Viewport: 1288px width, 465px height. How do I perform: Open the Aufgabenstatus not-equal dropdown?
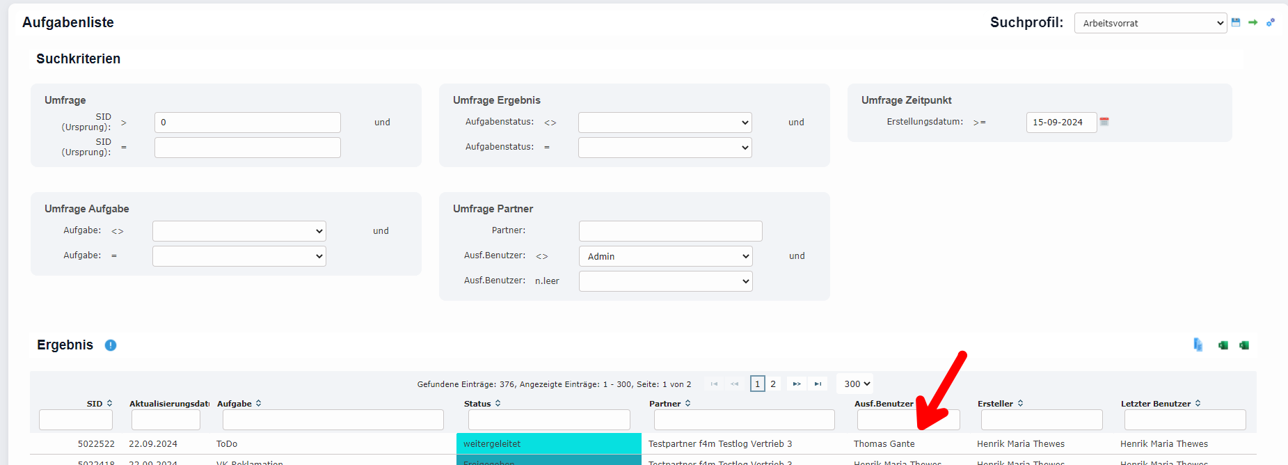(665, 123)
